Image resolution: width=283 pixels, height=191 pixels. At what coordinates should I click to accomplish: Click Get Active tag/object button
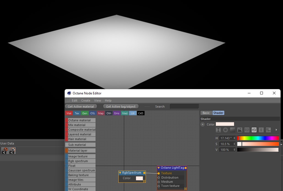[x=121, y=107]
